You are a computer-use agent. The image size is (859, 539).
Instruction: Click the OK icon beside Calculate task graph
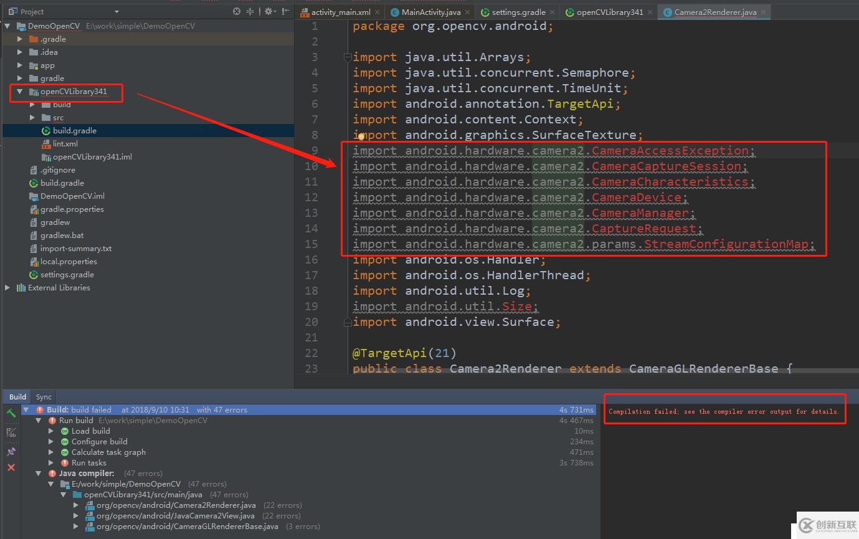tap(65, 452)
